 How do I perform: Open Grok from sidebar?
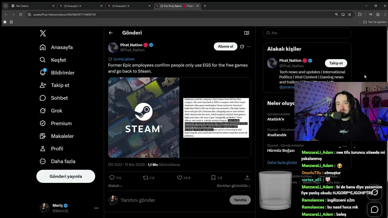(x=51, y=111)
